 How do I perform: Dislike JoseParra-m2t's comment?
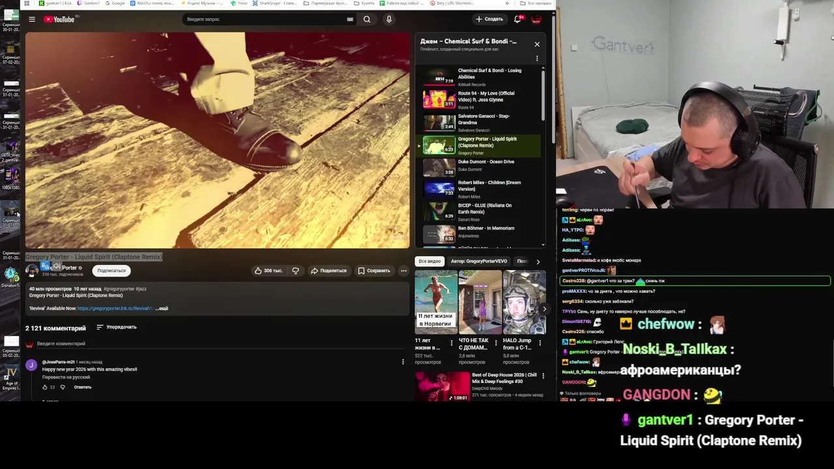tap(63, 387)
